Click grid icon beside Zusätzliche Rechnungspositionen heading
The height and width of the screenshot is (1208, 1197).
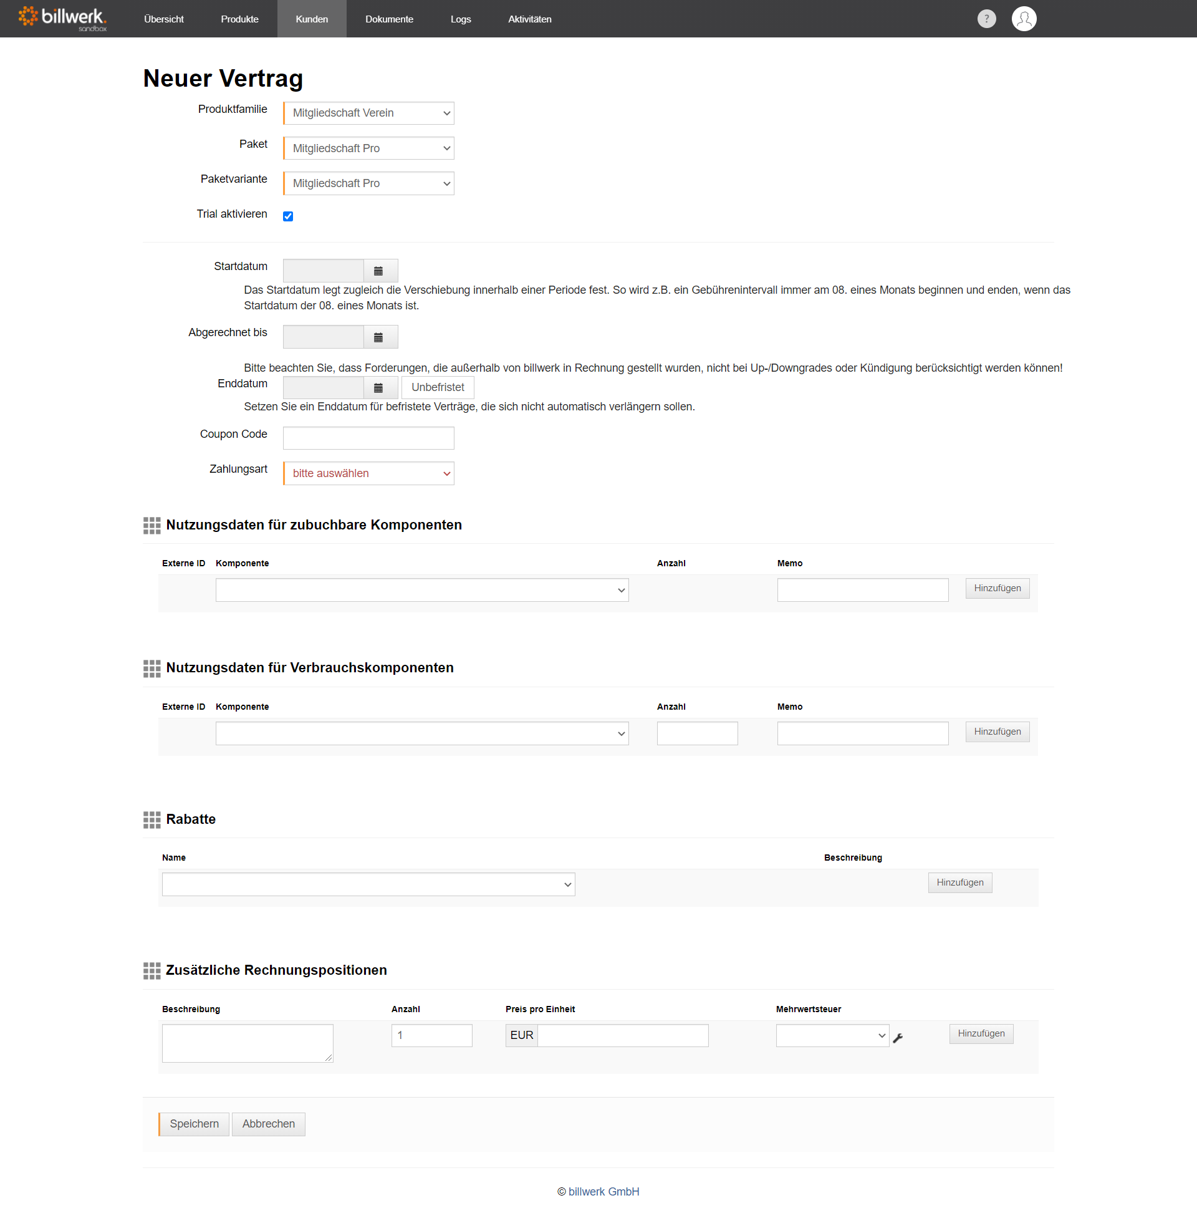point(152,970)
